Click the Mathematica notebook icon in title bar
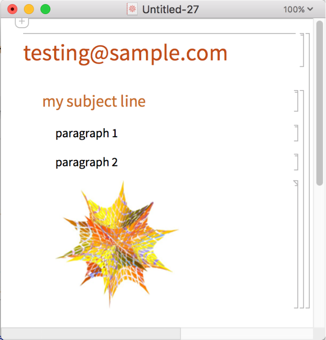 (x=132, y=9)
